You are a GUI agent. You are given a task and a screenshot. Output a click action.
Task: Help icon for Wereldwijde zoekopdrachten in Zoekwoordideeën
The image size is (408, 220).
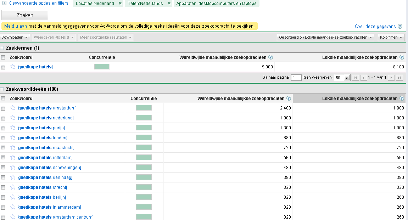tap(289, 98)
